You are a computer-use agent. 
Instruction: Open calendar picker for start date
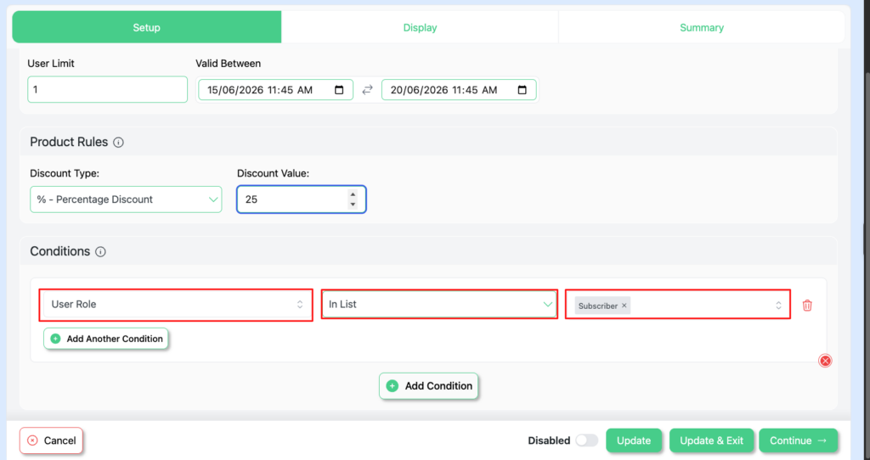tap(339, 90)
